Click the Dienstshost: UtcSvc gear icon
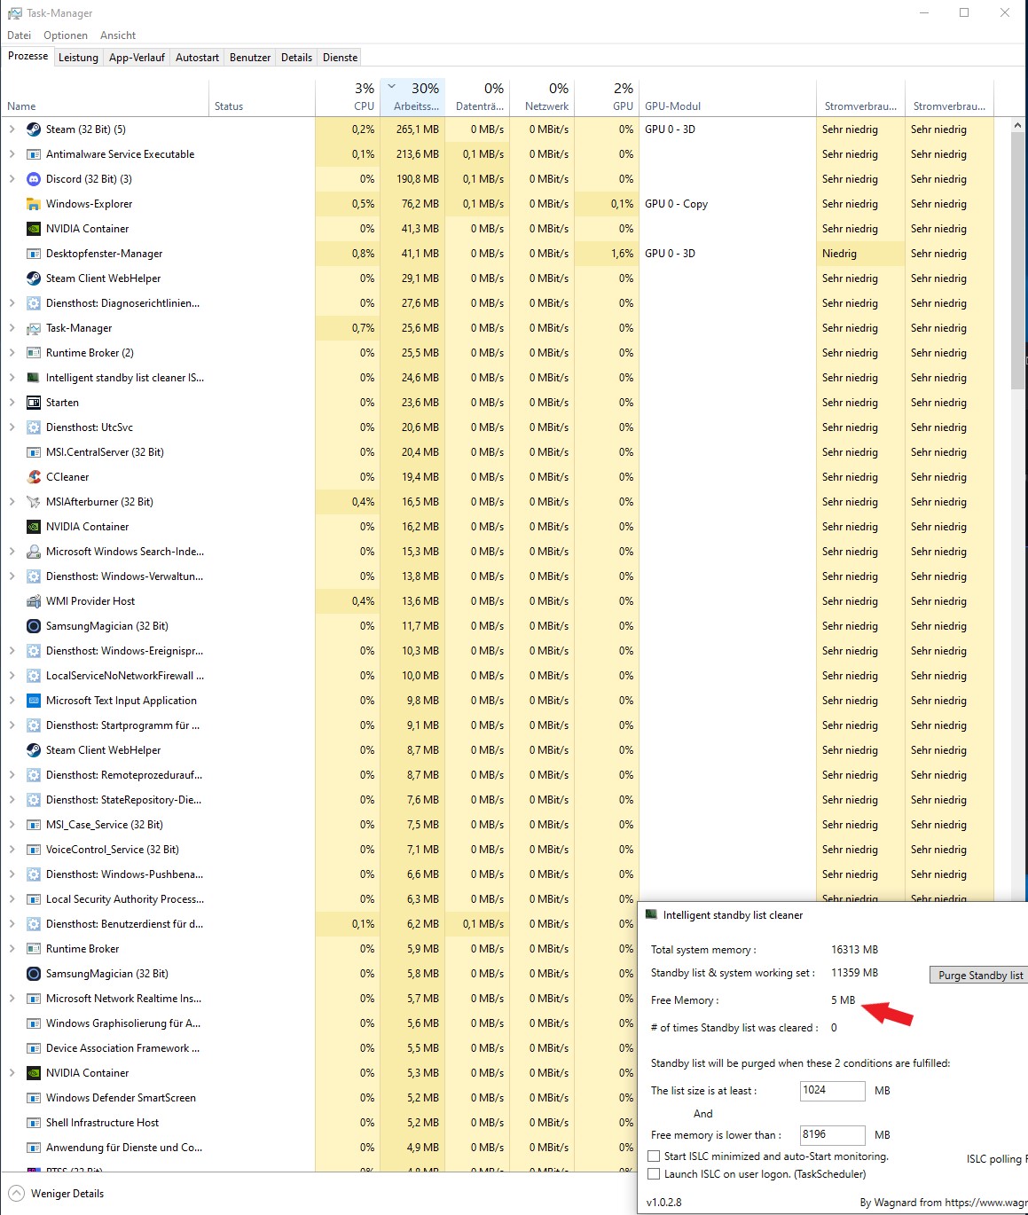This screenshot has width=1028, height=1215. click(x=34, y=427)
